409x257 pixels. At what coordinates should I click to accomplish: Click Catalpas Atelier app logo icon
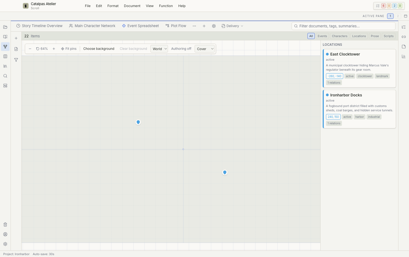(26, 6)
